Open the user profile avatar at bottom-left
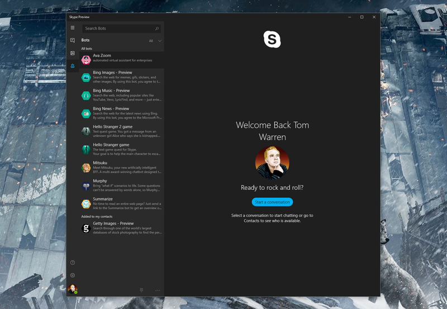 click(73, 289)
